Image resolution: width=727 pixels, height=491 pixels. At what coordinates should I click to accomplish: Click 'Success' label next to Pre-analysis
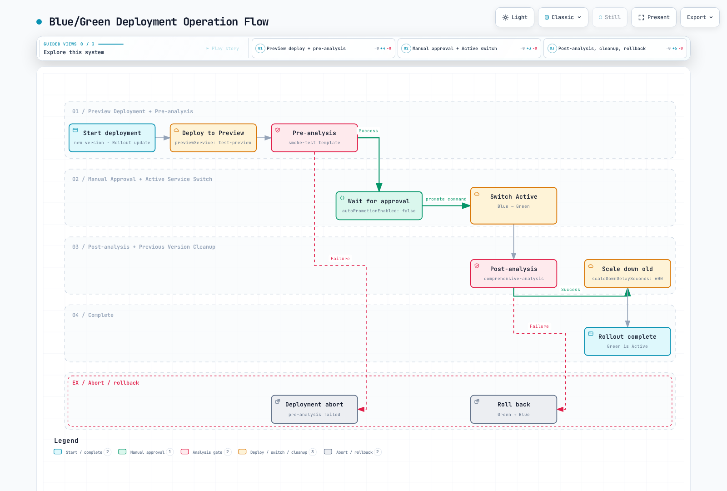[368, 131]
